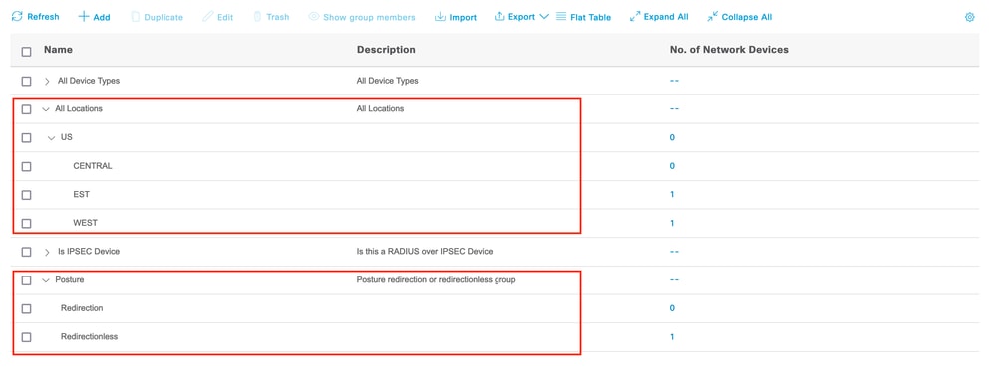Click the Trash toolbar button
Viewport: 996px width, 368px height.
coord(271,17)
